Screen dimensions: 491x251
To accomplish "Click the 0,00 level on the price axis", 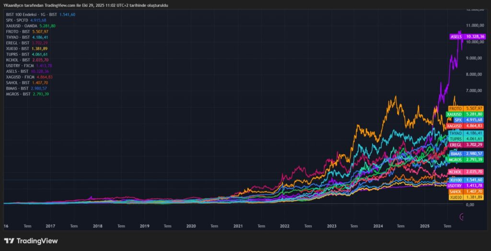I will tap(469, 205).
